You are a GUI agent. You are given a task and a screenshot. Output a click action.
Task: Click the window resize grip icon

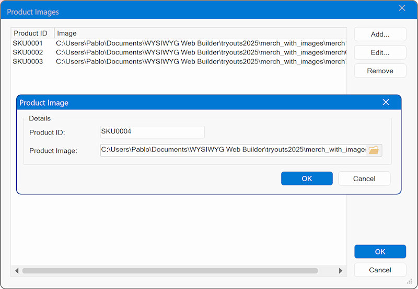coord(410,281)
